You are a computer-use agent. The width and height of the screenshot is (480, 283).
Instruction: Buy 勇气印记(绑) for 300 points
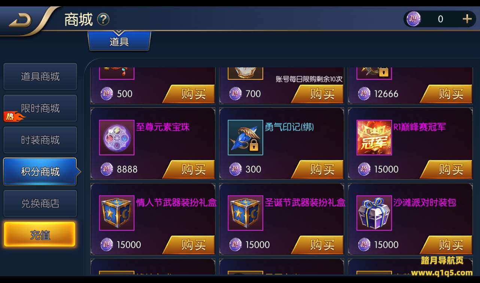coord(318,170)
